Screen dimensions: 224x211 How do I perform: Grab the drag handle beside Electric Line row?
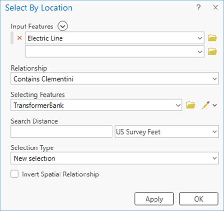coord(12,38)
